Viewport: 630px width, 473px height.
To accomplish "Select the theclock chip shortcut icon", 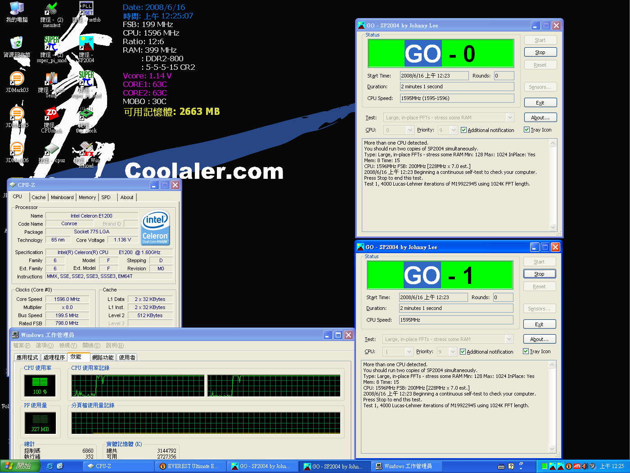I will tap(86, 114).
